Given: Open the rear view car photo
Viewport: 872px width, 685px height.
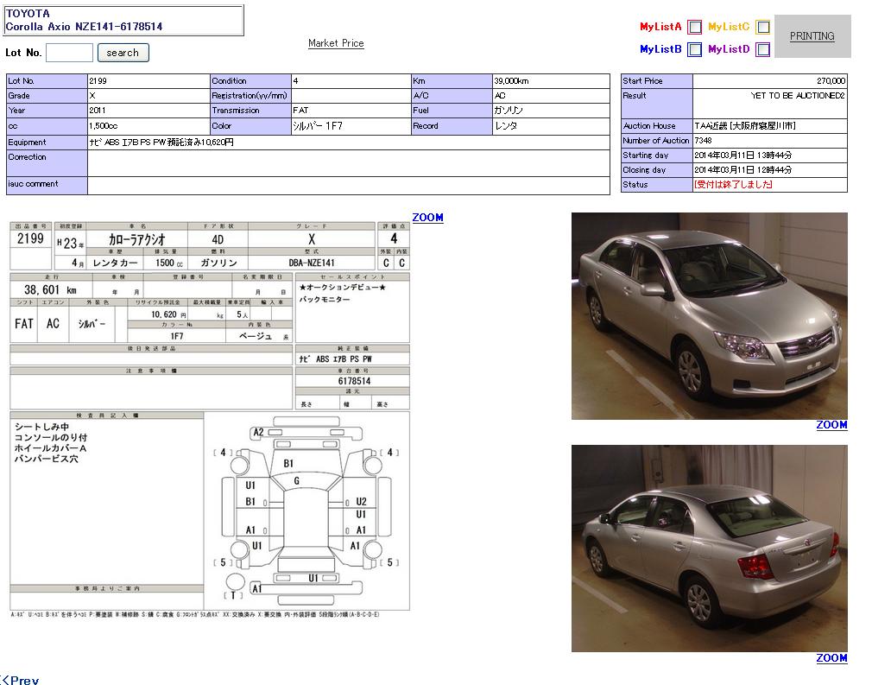Looking at the screenshot, I should [x=709, y=549].
